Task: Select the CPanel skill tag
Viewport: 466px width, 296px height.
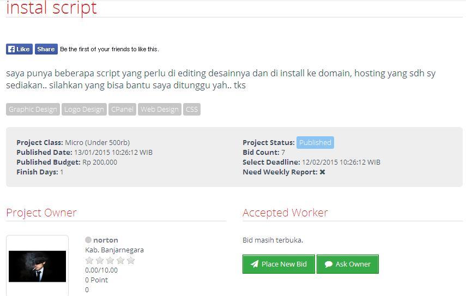Action: (x=122, y=110)
